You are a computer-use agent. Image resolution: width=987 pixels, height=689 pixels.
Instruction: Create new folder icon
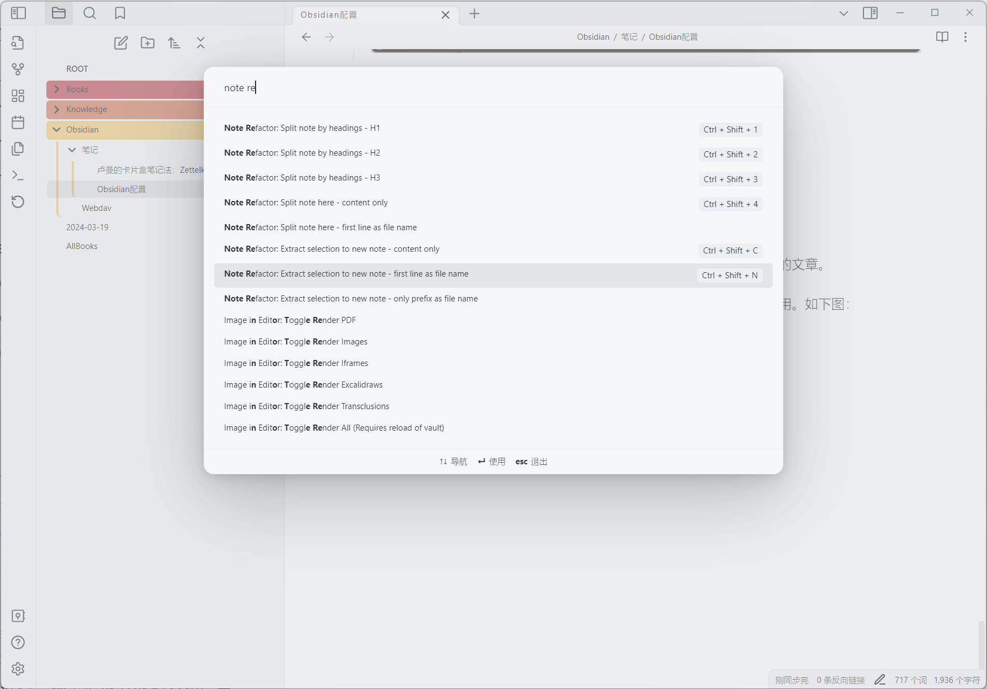pos(147,43)
